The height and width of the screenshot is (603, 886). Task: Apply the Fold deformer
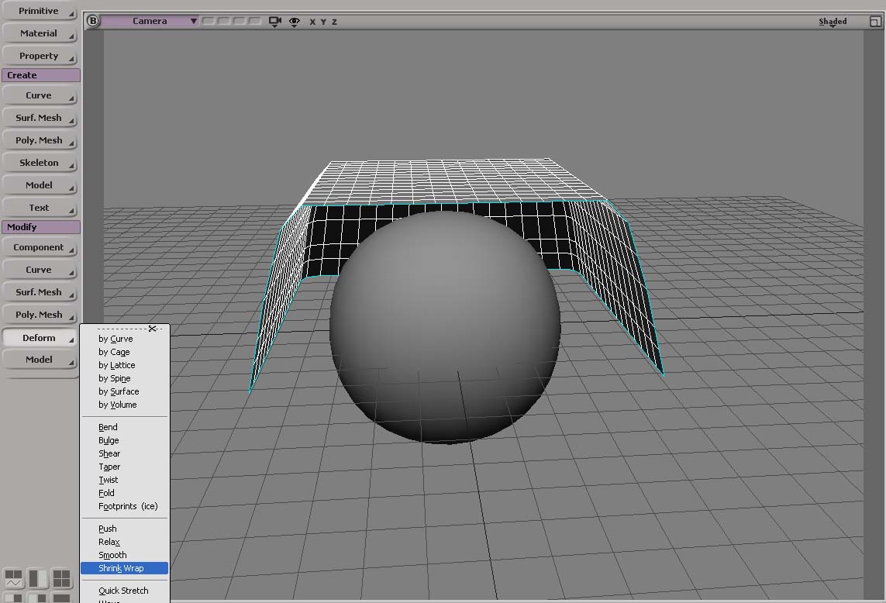click(x=124, y=494)
